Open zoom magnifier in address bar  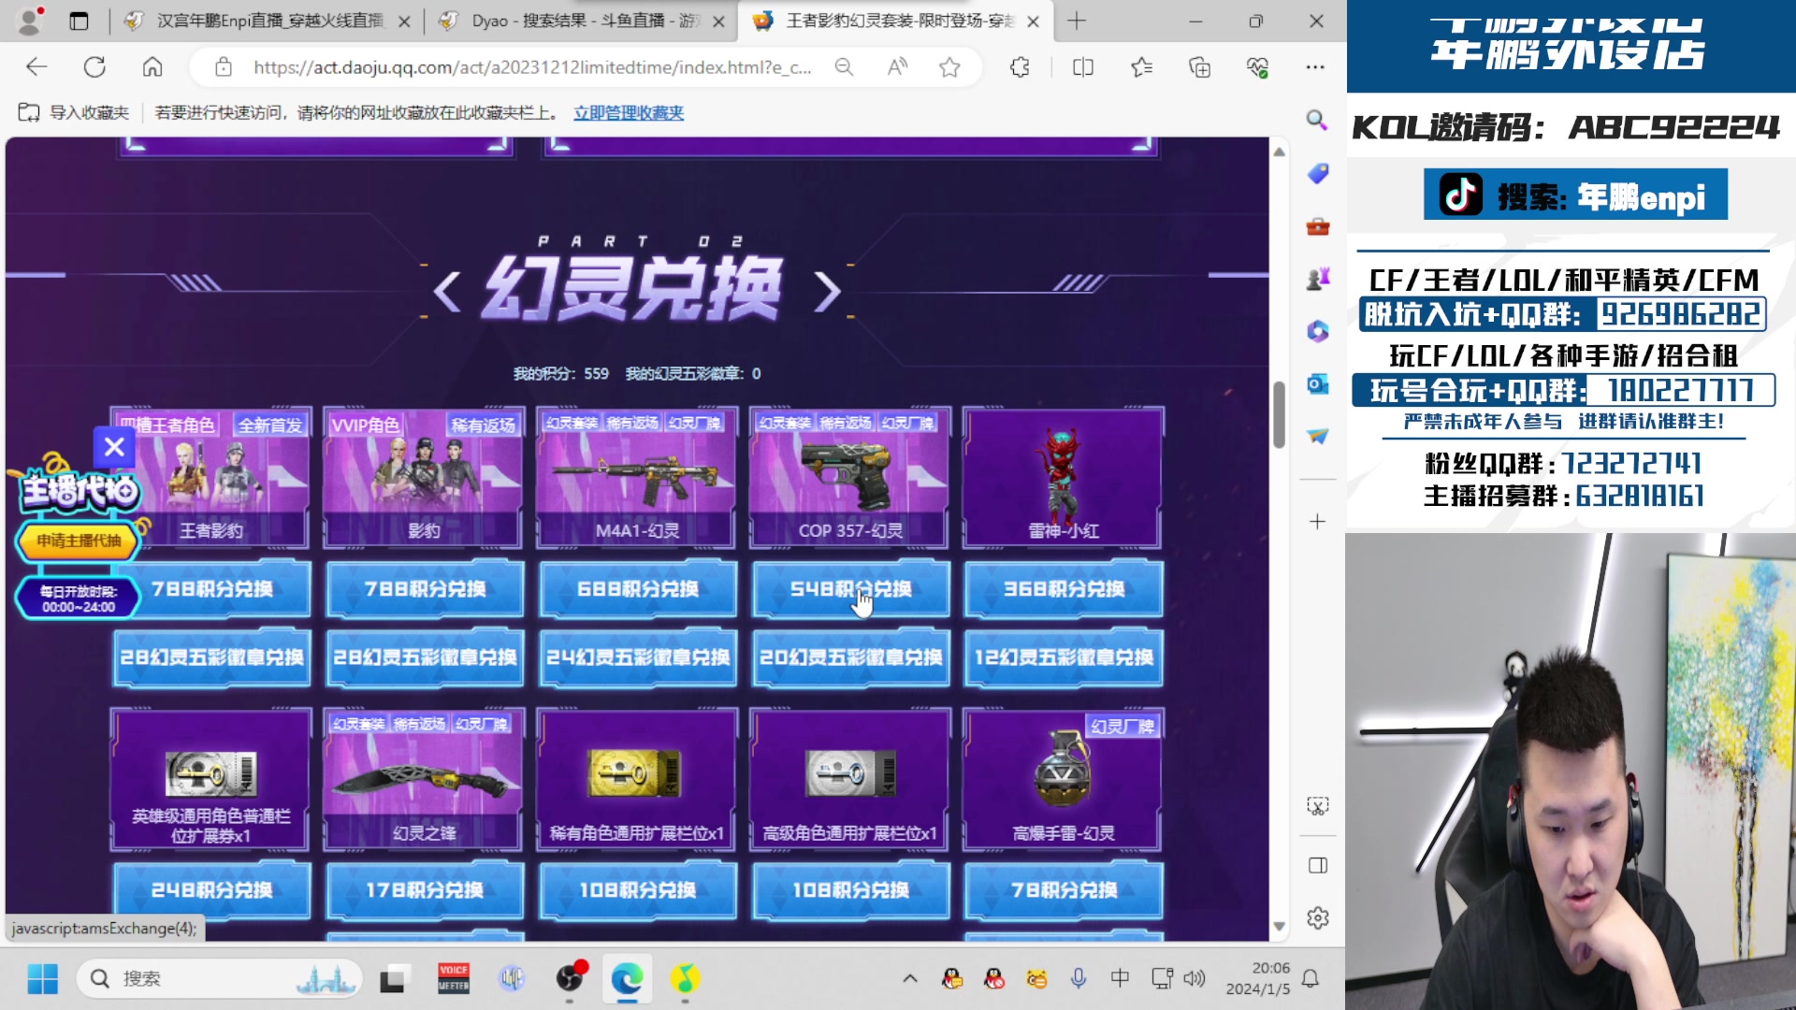pyautogui.click(x=844, y=66)
